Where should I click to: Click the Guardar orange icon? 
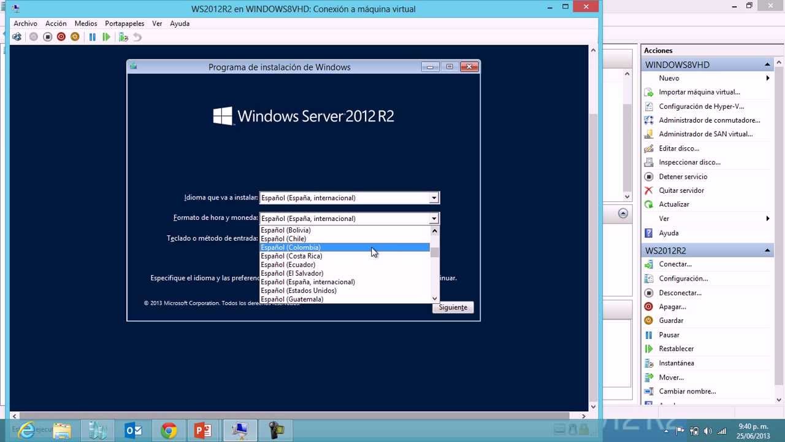tap(649, 320)
